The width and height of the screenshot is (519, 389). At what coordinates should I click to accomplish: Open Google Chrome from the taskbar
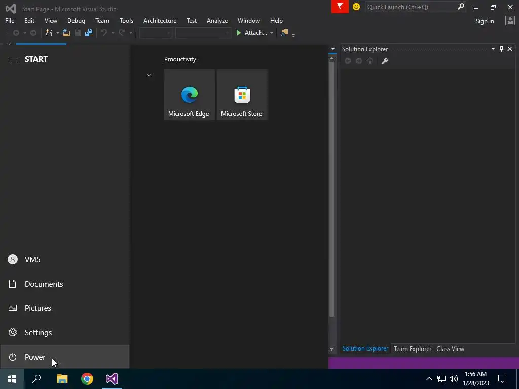[87, 379]
